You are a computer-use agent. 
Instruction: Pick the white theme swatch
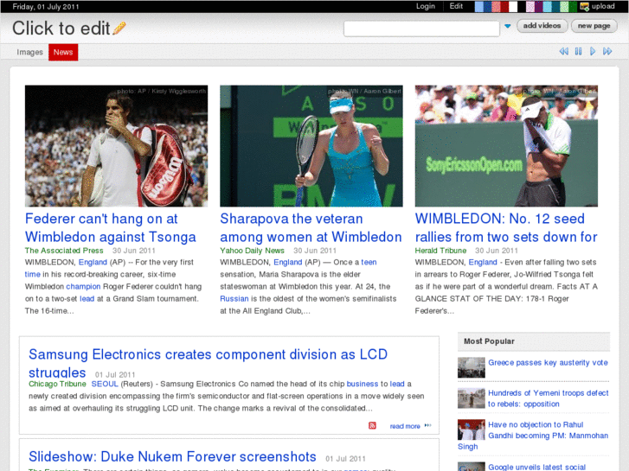[513, 6]
